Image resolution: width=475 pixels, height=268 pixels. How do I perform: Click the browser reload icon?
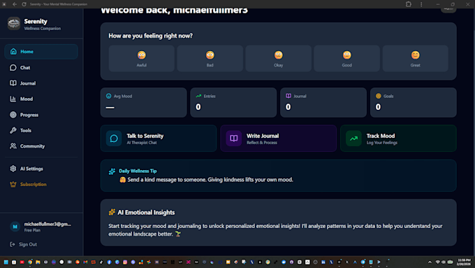click(x=24, y=4)
